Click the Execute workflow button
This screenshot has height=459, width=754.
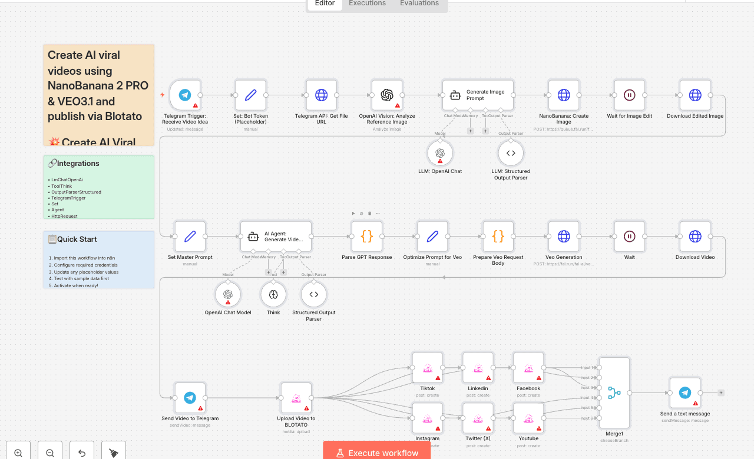tap(376, 452)
